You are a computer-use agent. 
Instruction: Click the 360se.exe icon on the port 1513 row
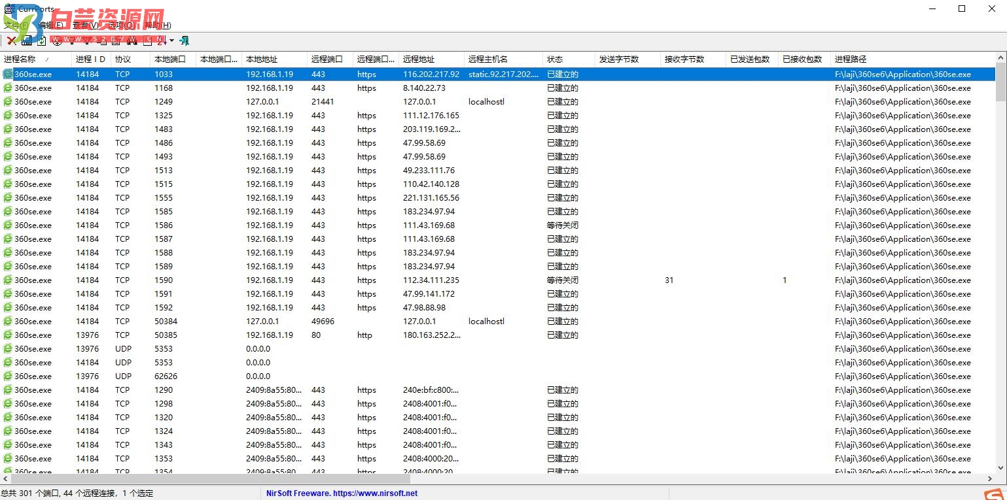[8, 170]
